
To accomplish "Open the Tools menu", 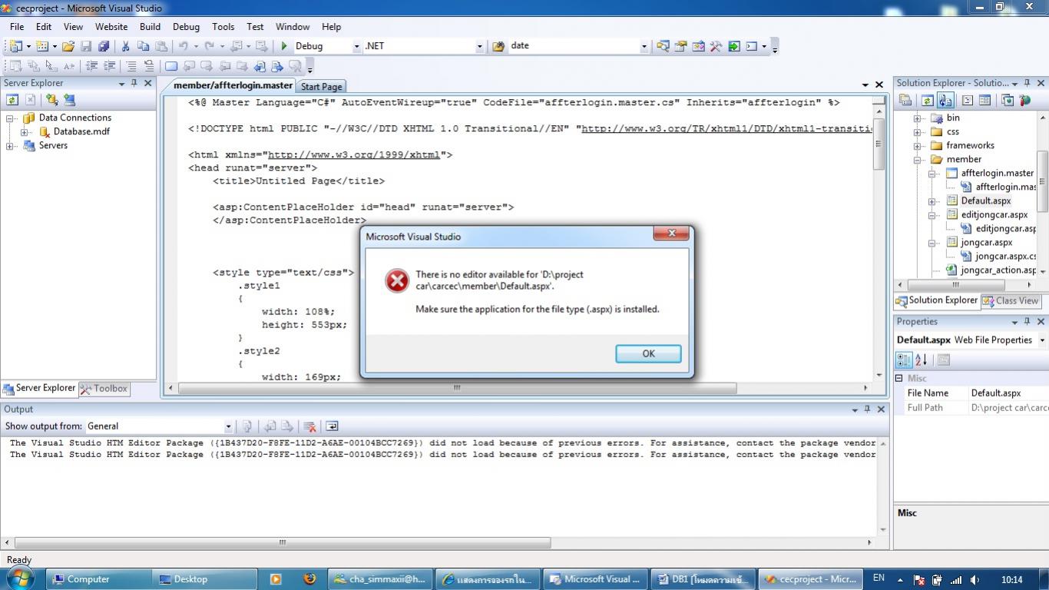I will (223, 26).
